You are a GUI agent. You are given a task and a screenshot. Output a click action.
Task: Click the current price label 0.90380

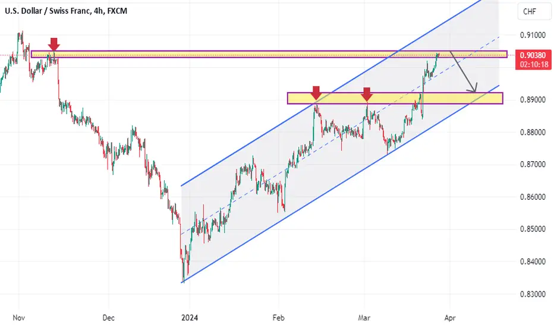[x=533, y=55]
